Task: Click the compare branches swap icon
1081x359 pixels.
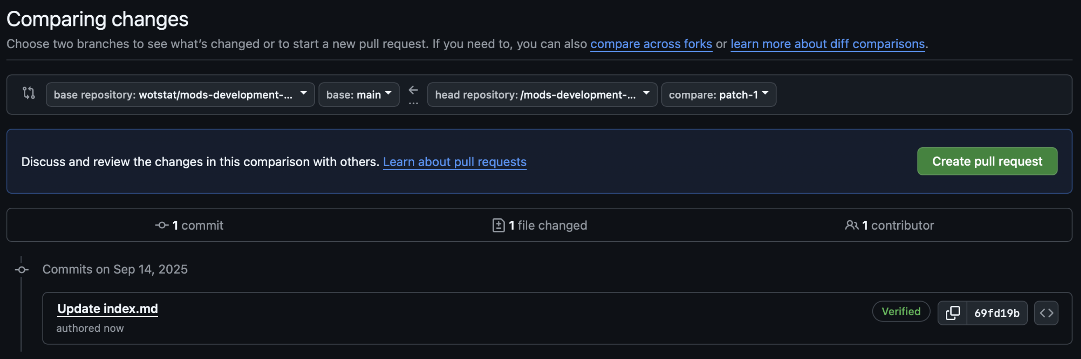Action: 28,93
